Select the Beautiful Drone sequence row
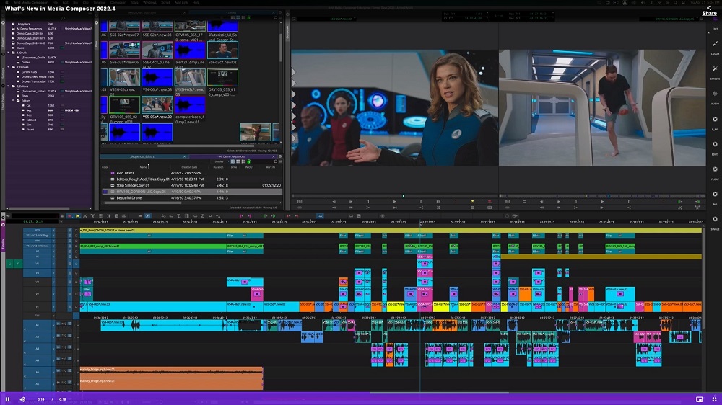The width and height of the screenshot is (722, 405). pos(191,197)
